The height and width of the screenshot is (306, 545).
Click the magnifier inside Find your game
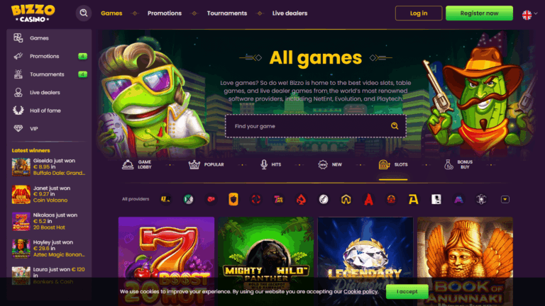tap(395, 126)
